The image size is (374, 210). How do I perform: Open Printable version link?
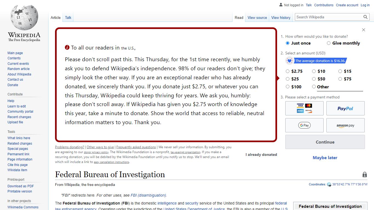[20, 191]
